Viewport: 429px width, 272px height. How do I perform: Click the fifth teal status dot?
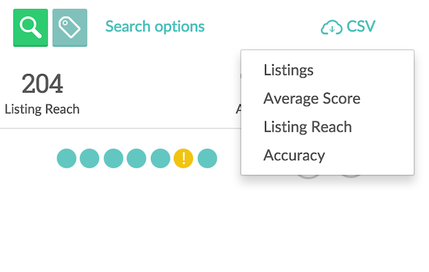point(161,158)
